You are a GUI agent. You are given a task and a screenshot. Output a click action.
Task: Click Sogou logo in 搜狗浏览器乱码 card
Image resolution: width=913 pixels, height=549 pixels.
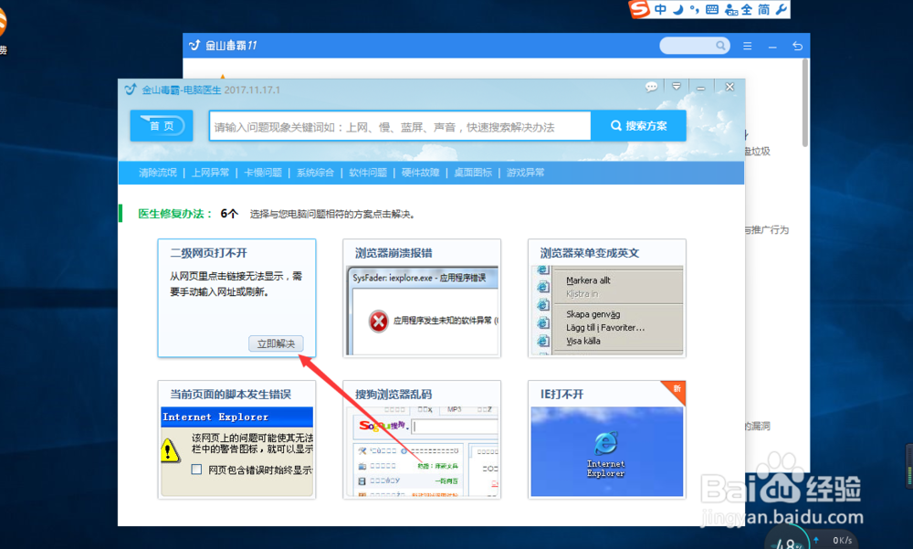click(383, 426)
